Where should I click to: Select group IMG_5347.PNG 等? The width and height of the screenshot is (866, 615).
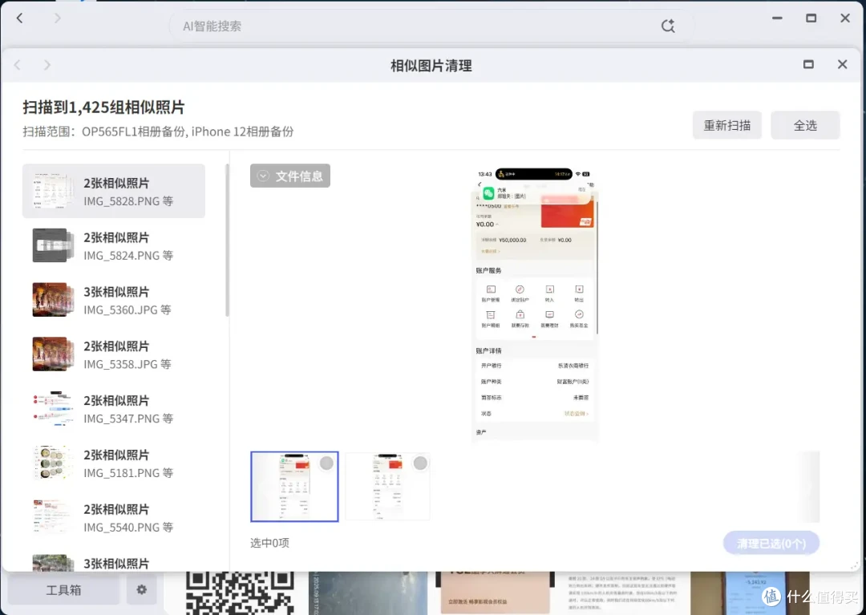[x=114, y=408]
